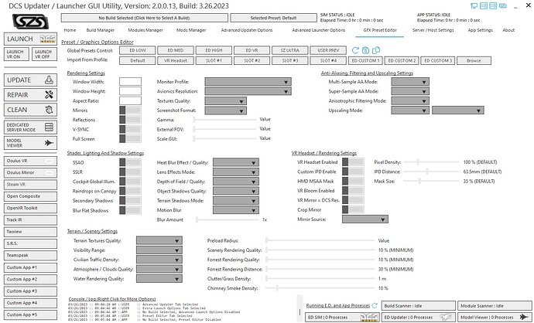This screenshot has width=534, height=323.
Task: Open Monitor Profile dropdown
Action: 248,82
